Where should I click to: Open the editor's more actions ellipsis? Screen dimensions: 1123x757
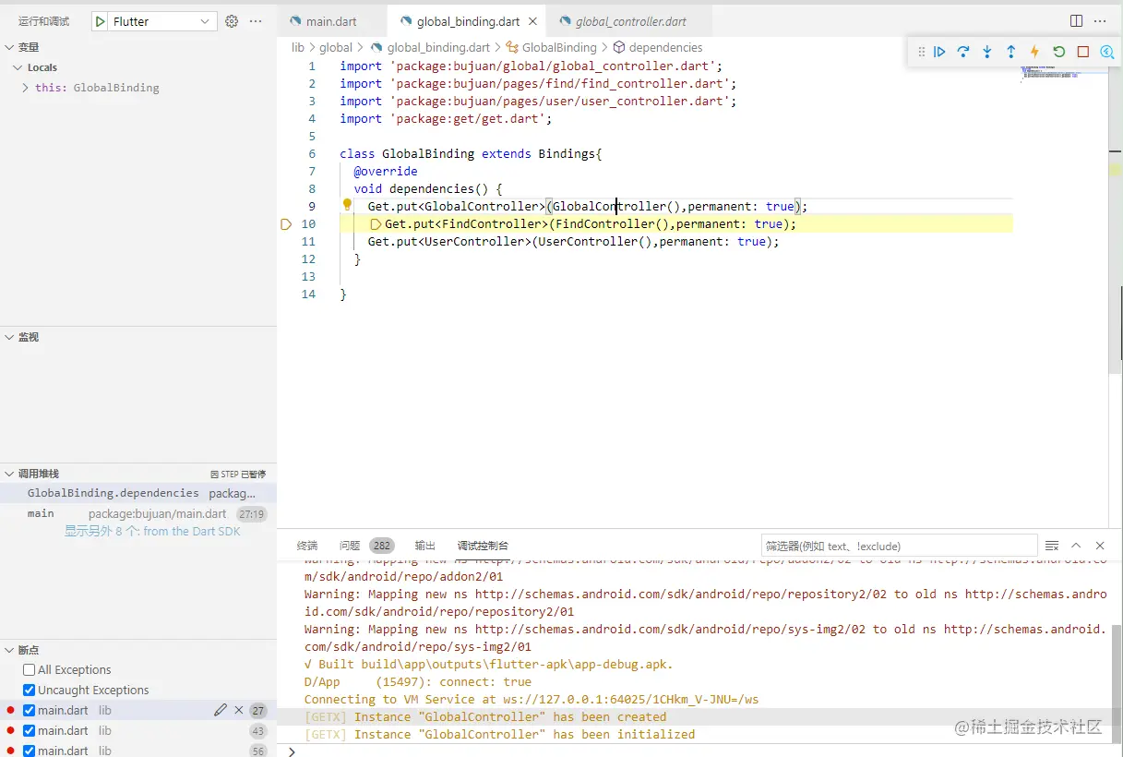1100,20
